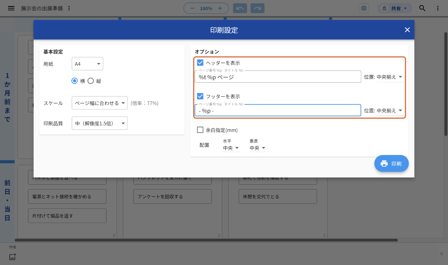Click the header text field containing %t %p ページ
This screenshot has height=265, width=448.
(278, 77)
